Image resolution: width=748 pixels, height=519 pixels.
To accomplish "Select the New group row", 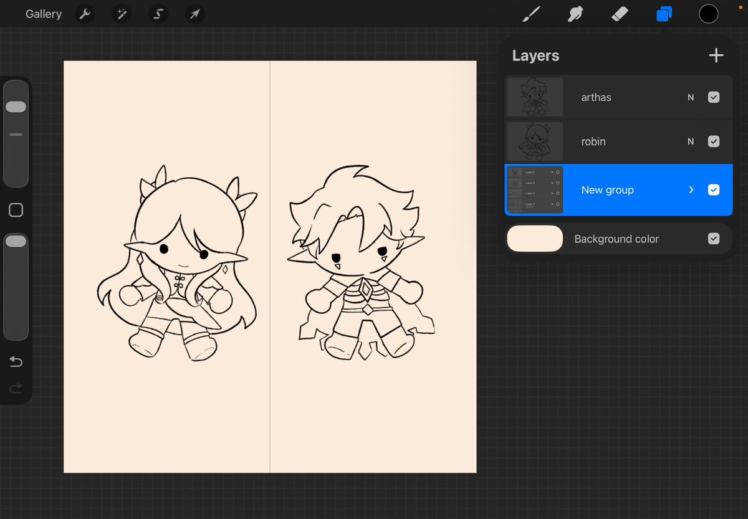I will (x=618, y=190).
